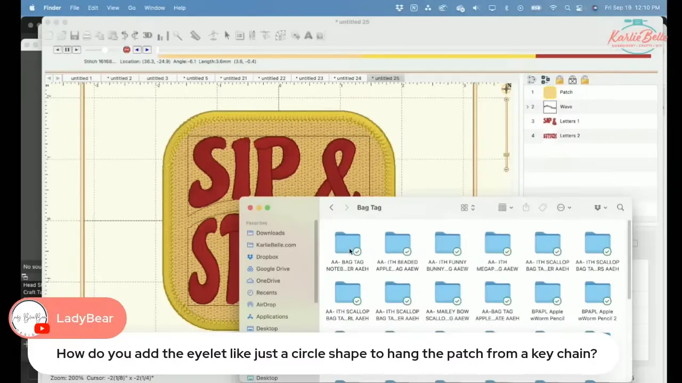Viewport: 682px width, 383px height.
Task: Select AA- BAG TAG NOTEB...ER AAEH folder
Action: click(x=347, y=252)
